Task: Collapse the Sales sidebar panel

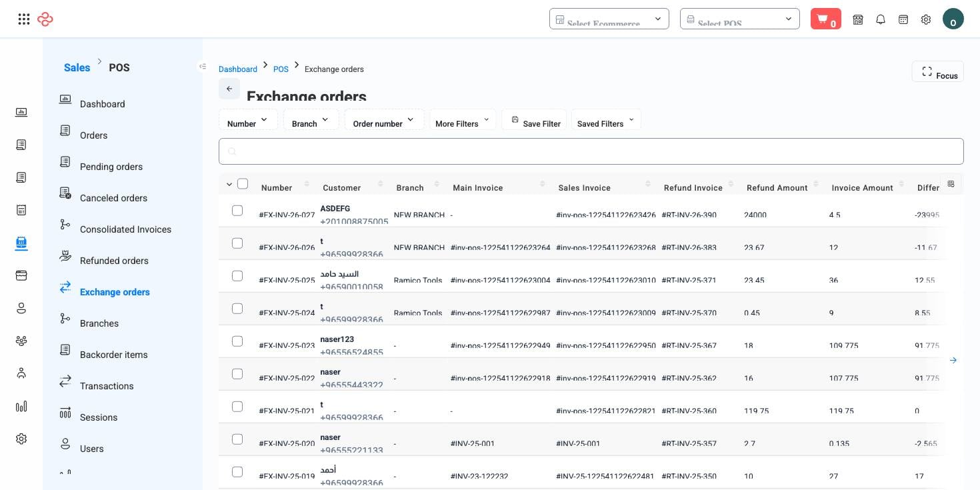Action: pos(203,66)
